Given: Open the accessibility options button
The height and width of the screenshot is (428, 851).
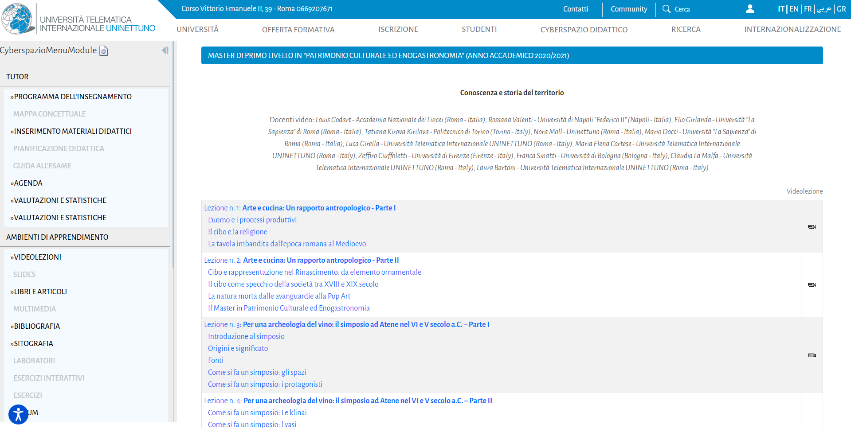Looking at the screenshot, I should coord(18,415).
